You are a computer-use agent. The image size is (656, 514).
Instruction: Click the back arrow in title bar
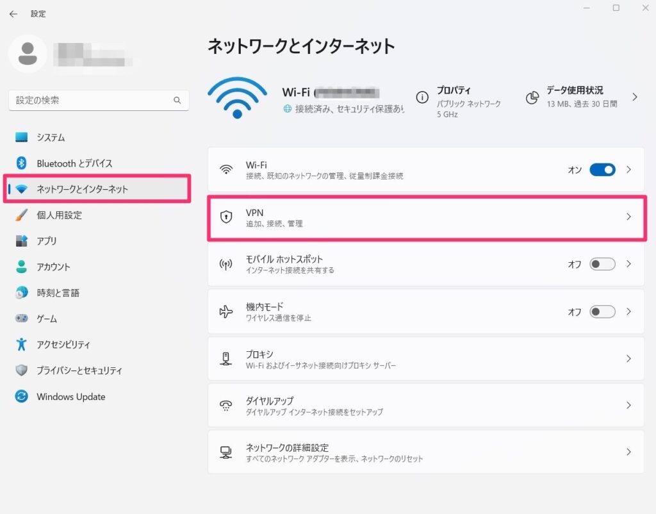[13, 13]
